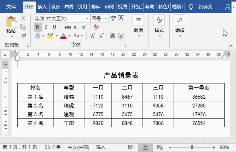Collapse the ribbon with chevron
This screenshot has height=152, width=236.
[x=231, y=46]
